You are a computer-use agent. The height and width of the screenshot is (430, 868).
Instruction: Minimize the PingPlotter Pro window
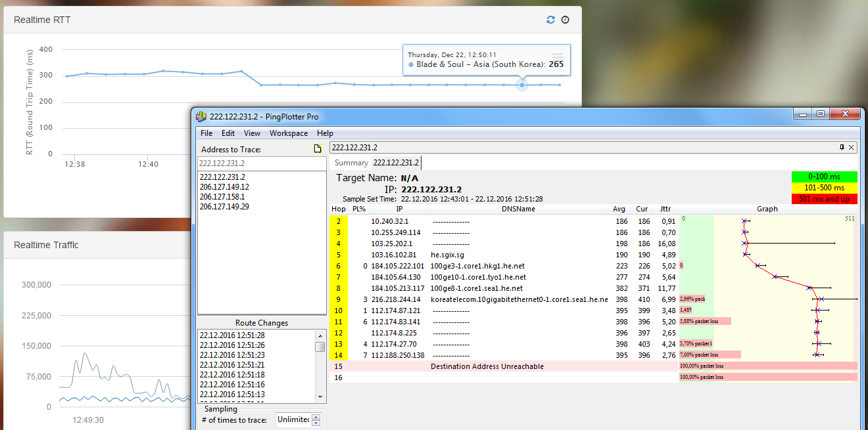coord(802,114)
